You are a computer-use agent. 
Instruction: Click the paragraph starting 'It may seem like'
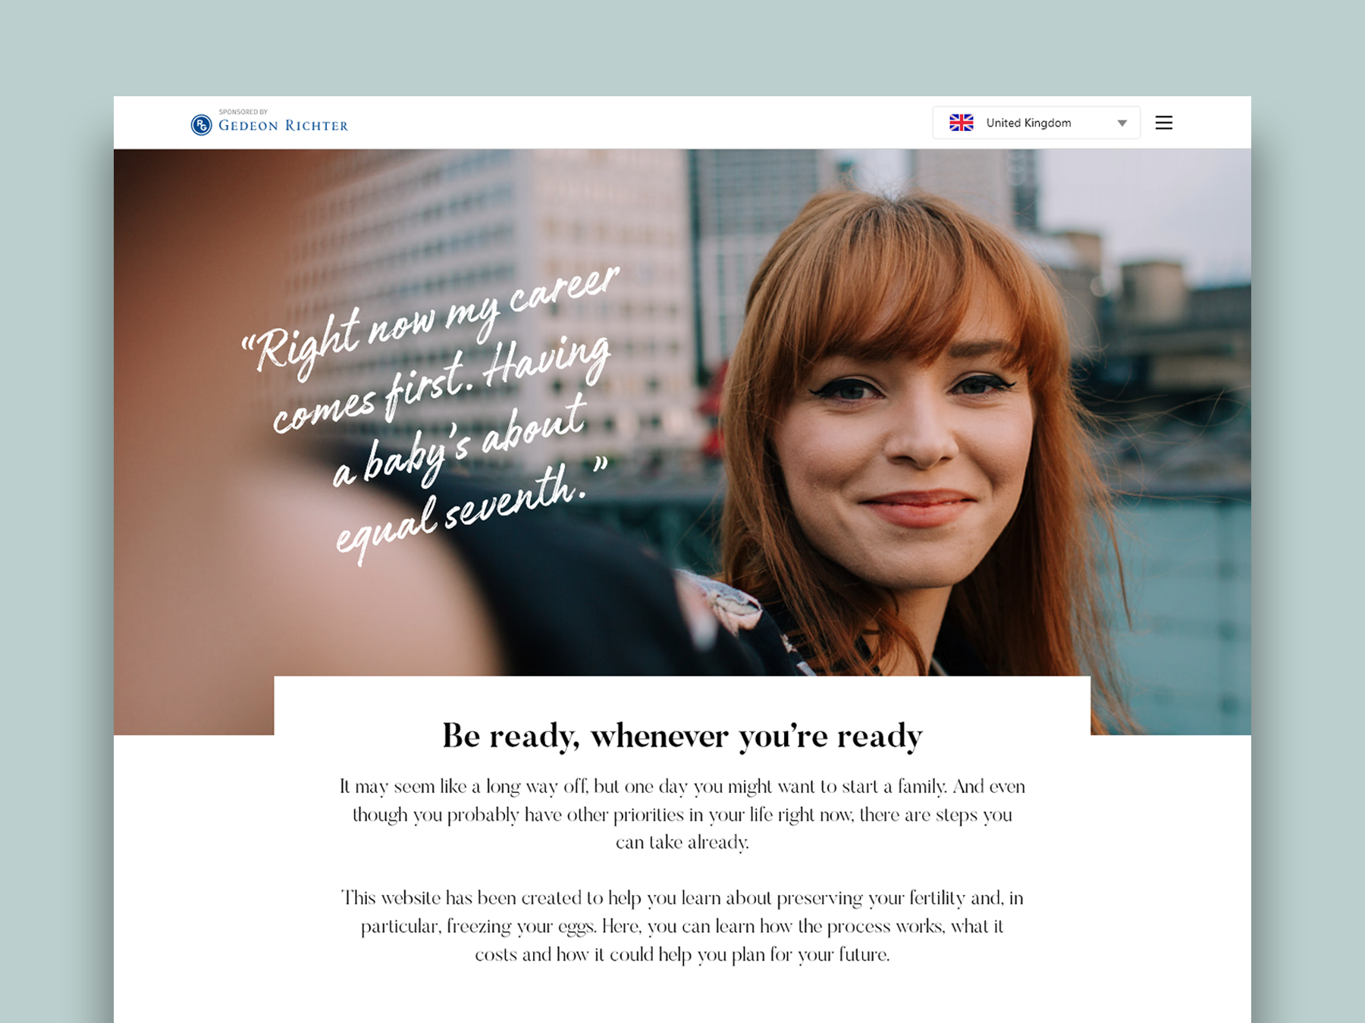click(682, 815)
